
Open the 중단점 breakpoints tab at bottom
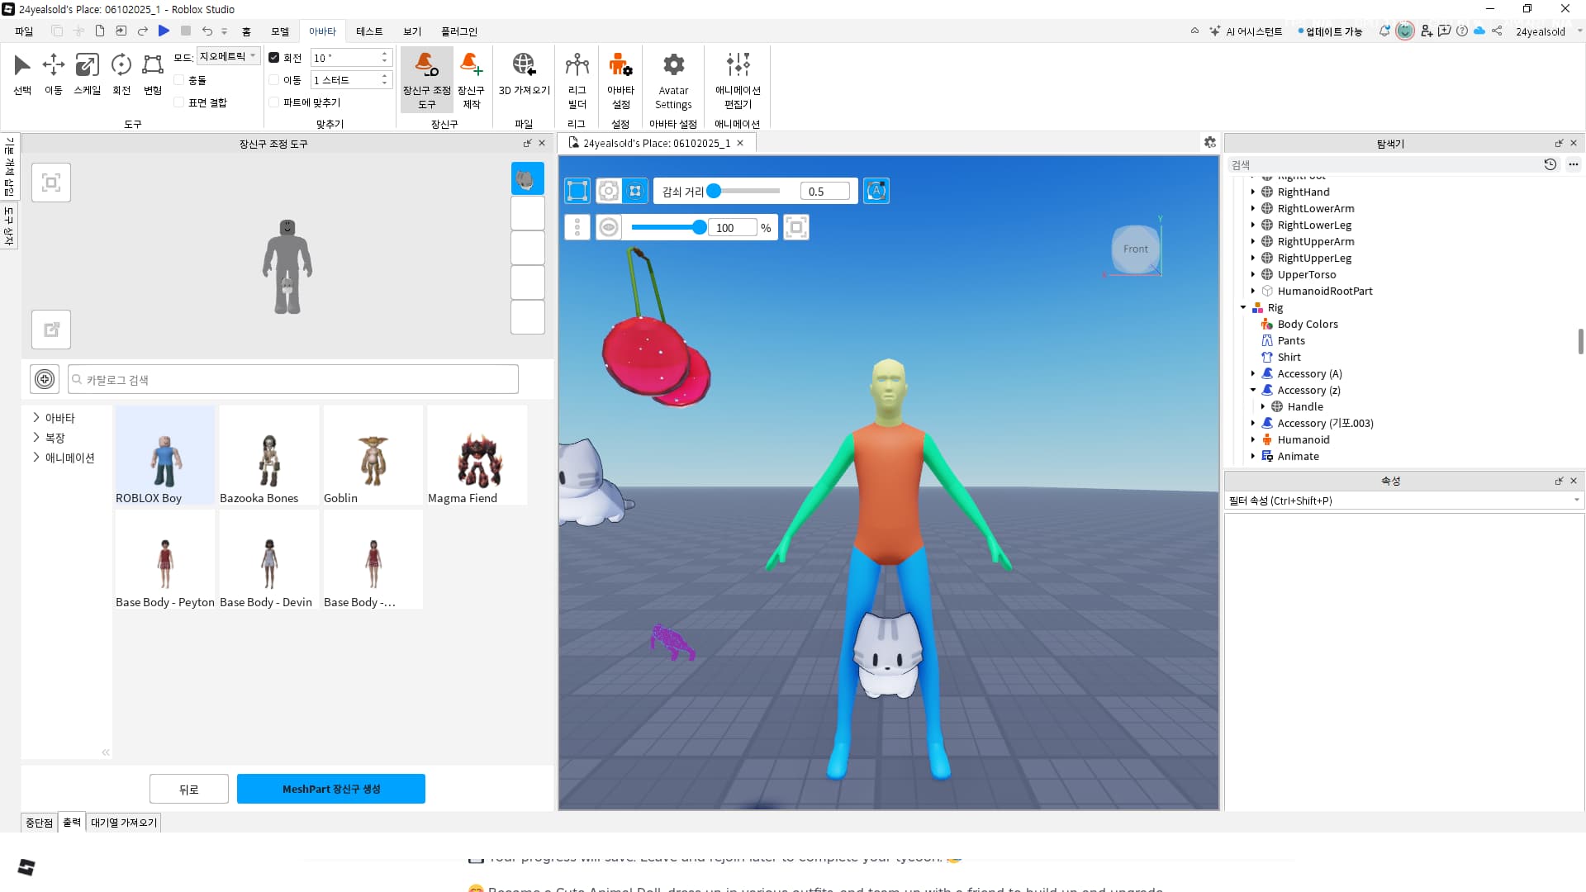(x=39, y=823)
